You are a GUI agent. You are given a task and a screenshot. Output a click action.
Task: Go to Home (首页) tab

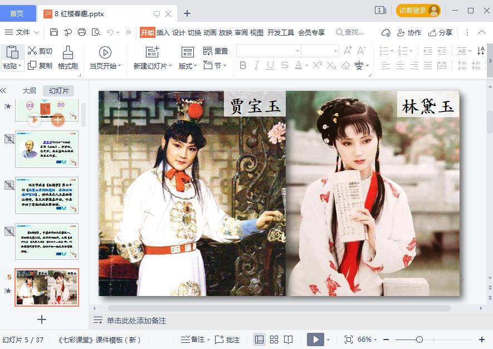17,13
